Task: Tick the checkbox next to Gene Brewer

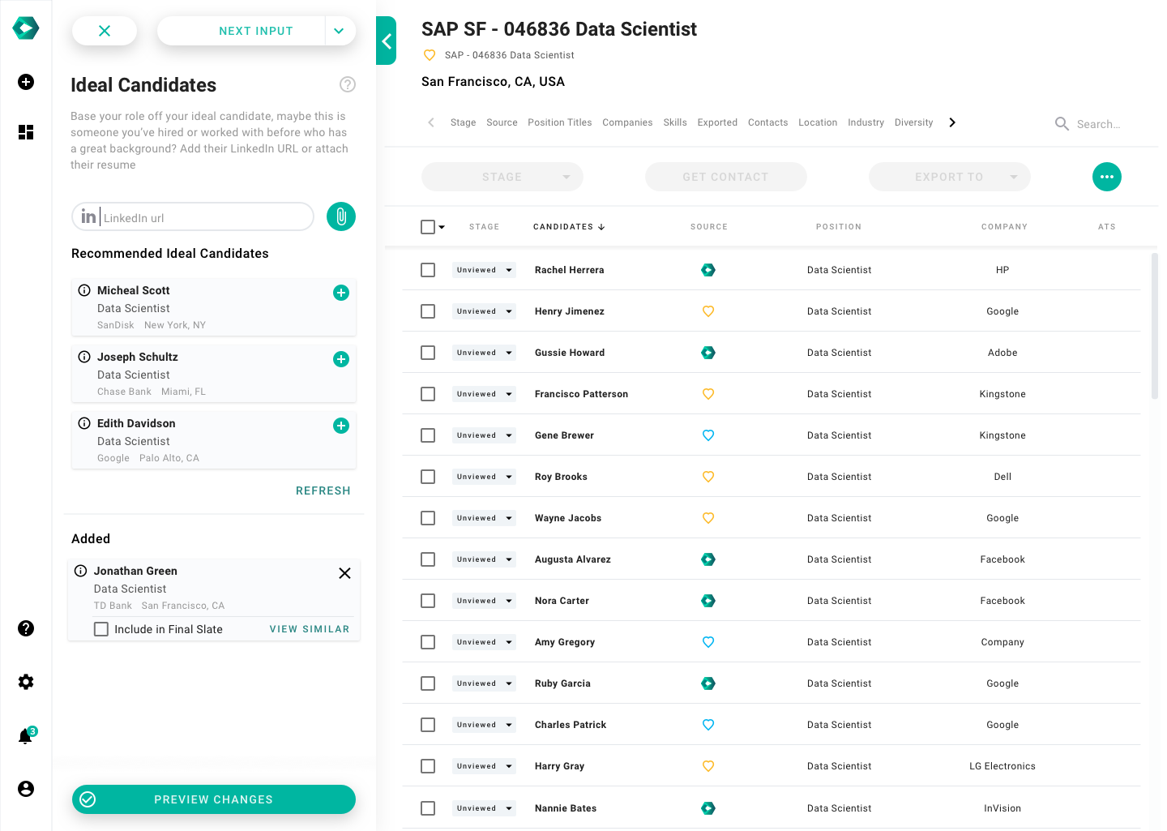Action: click(x=428, y=435)
